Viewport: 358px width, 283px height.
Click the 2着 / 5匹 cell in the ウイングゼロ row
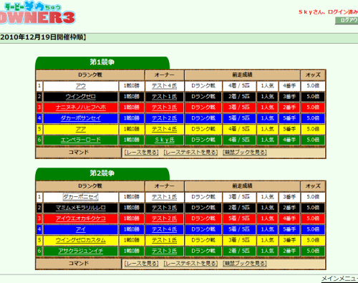(x=239, y=97)
